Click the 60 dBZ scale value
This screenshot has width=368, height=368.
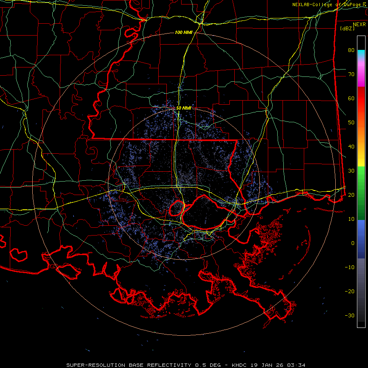coord(351,99)
